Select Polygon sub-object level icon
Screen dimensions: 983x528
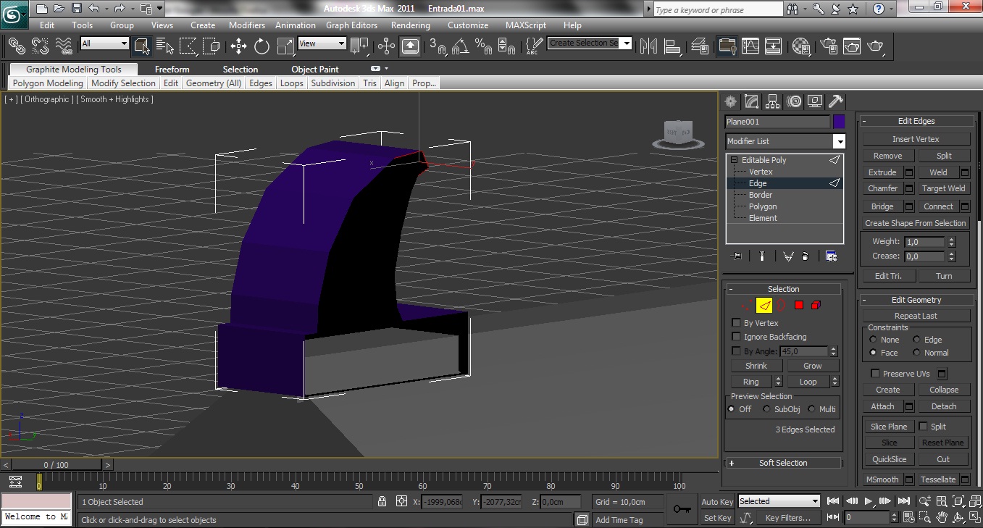click(x=799, y=305)
